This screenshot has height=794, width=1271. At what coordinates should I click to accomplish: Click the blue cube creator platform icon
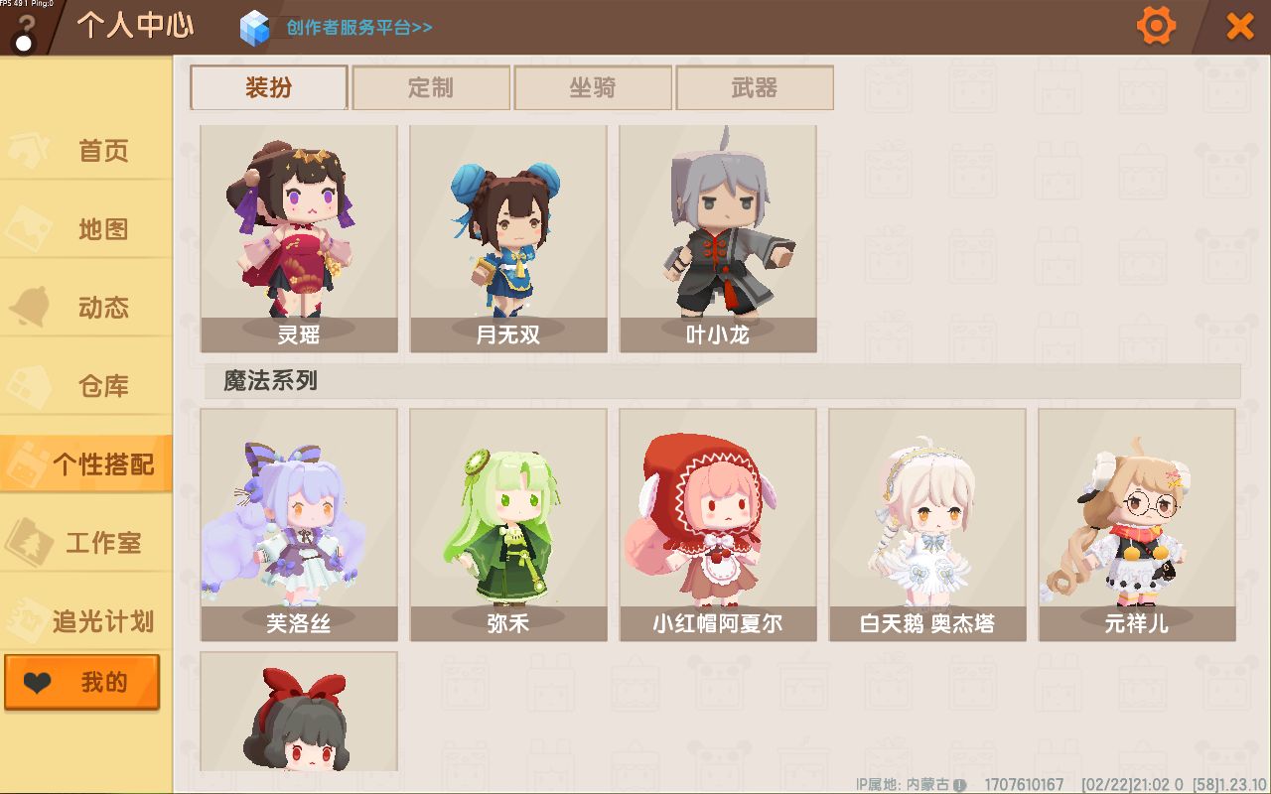pos(255,27)
